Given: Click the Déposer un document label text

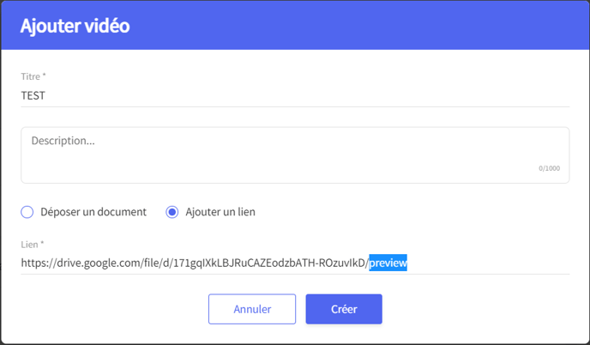Looking at the screenshot, I should (x=93, y=212).
